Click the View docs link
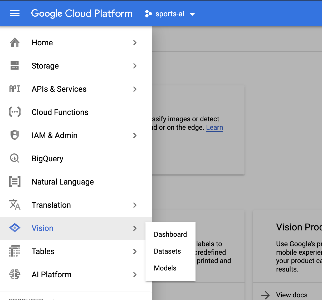322x300 pixels. coord(291,295)
